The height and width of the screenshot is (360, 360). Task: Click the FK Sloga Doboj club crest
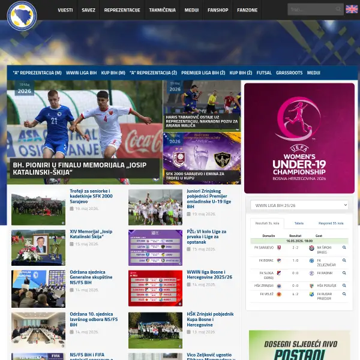pos(279,273)
